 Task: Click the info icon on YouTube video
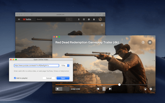pos(102,25)
